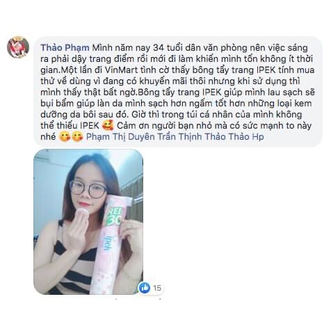View the 15 reactions count

tap(157, 288)
